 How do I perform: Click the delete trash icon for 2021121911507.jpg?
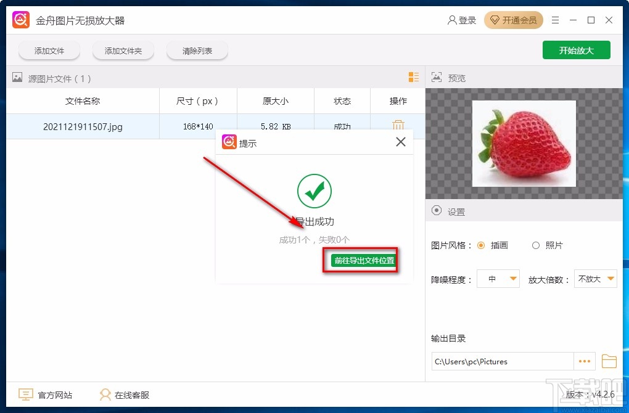click(398, 125)
